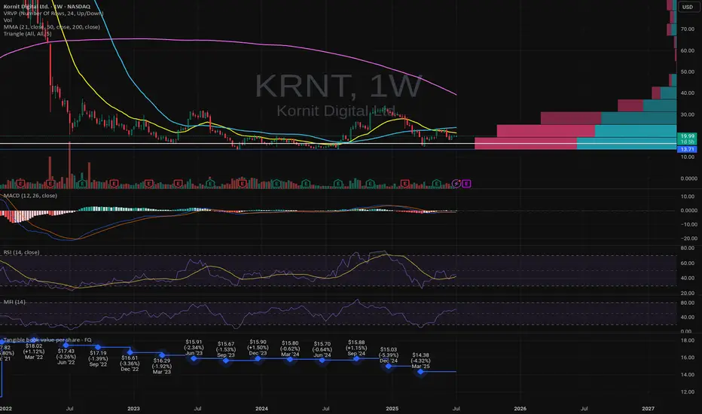This screenshot has width=702, height=414.
Task: Click the Mar '24 $15.80 book value point
Action: click(x=290, y=359)
